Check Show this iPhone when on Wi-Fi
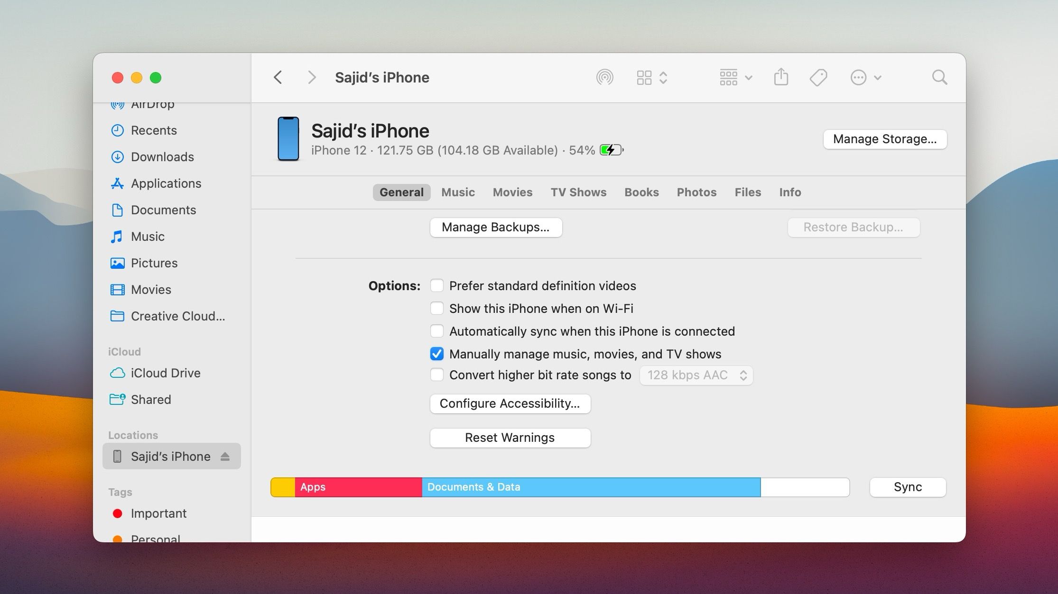 pos(436,308)
